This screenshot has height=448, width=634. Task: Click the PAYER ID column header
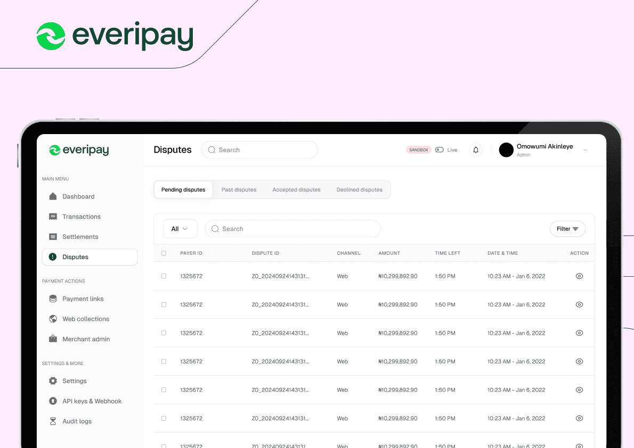(191, 253)
